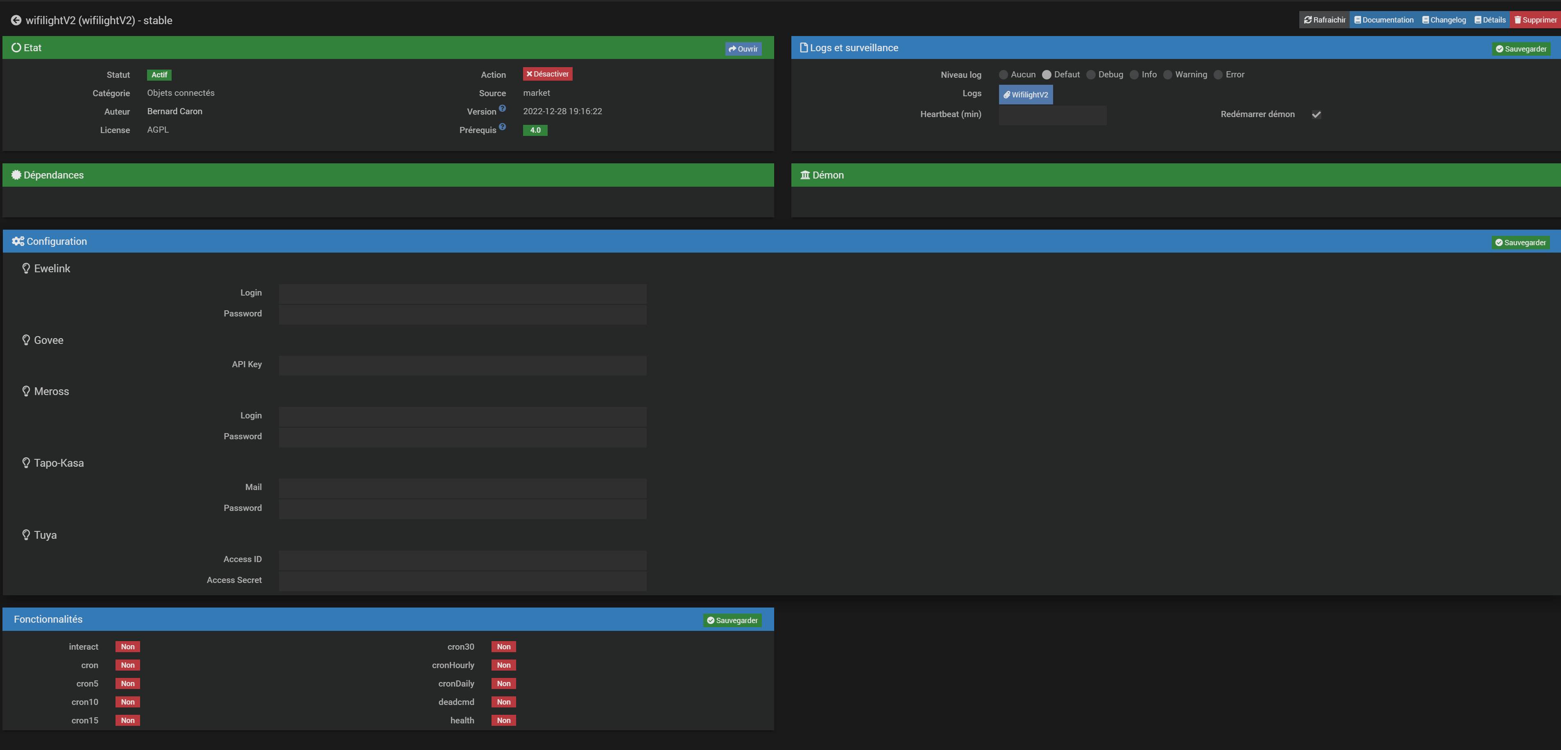Image resolution: width=1561 pixels, height=750 pixels.
Task: Select the Aucun log level
Action: [x=1003, y=75]
